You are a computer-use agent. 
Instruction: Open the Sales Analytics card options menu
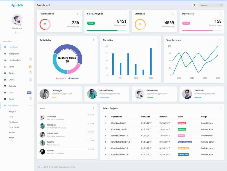click(125, 14)
